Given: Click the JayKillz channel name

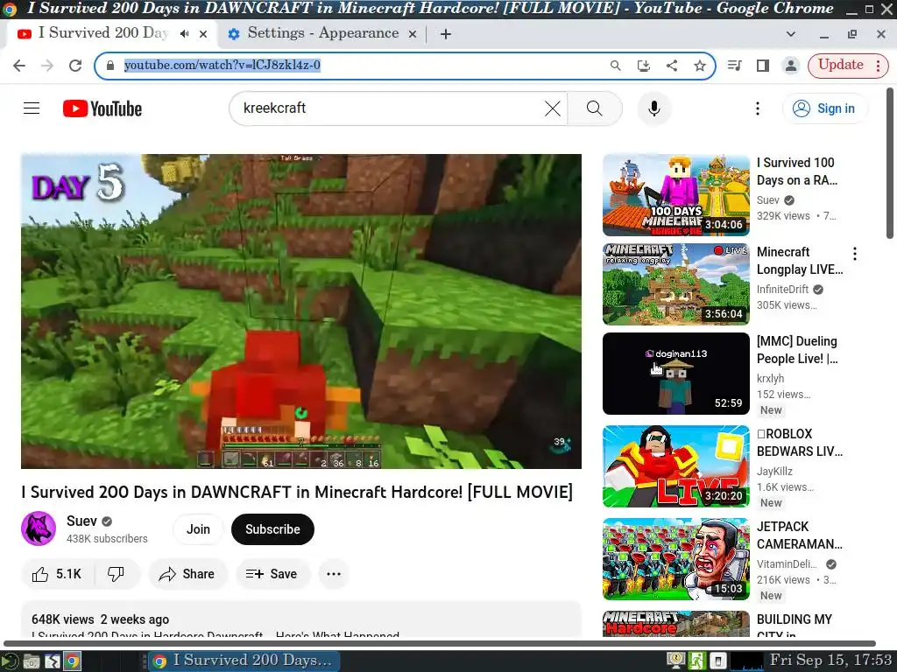Looking at the screenshot, I should point(774,472).
